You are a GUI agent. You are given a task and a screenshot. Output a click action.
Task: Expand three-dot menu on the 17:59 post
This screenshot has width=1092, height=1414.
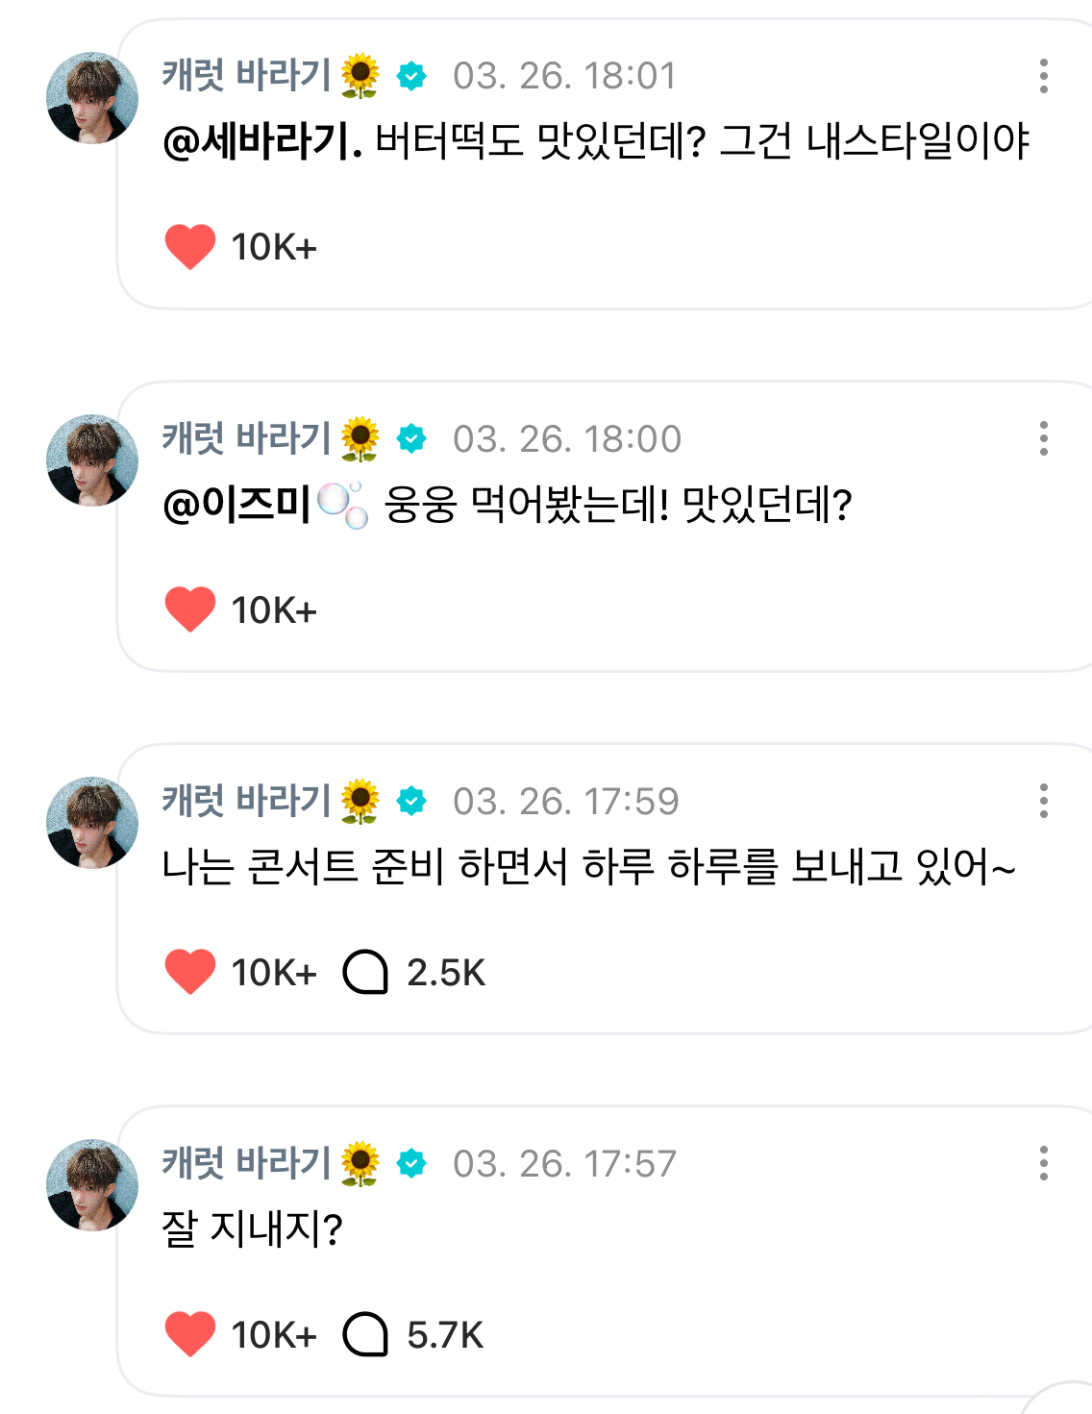1043,801
